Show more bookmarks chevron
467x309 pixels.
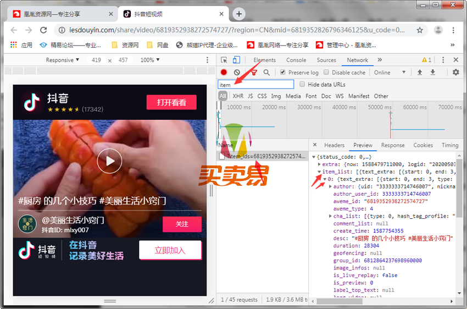pyautogui.click(x=452, y=45)
